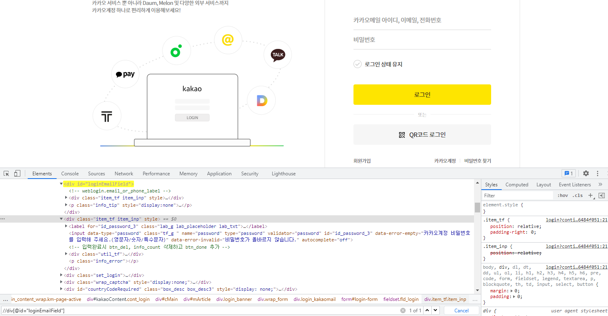Expand the p class="info_tip" node

[66, 205]
